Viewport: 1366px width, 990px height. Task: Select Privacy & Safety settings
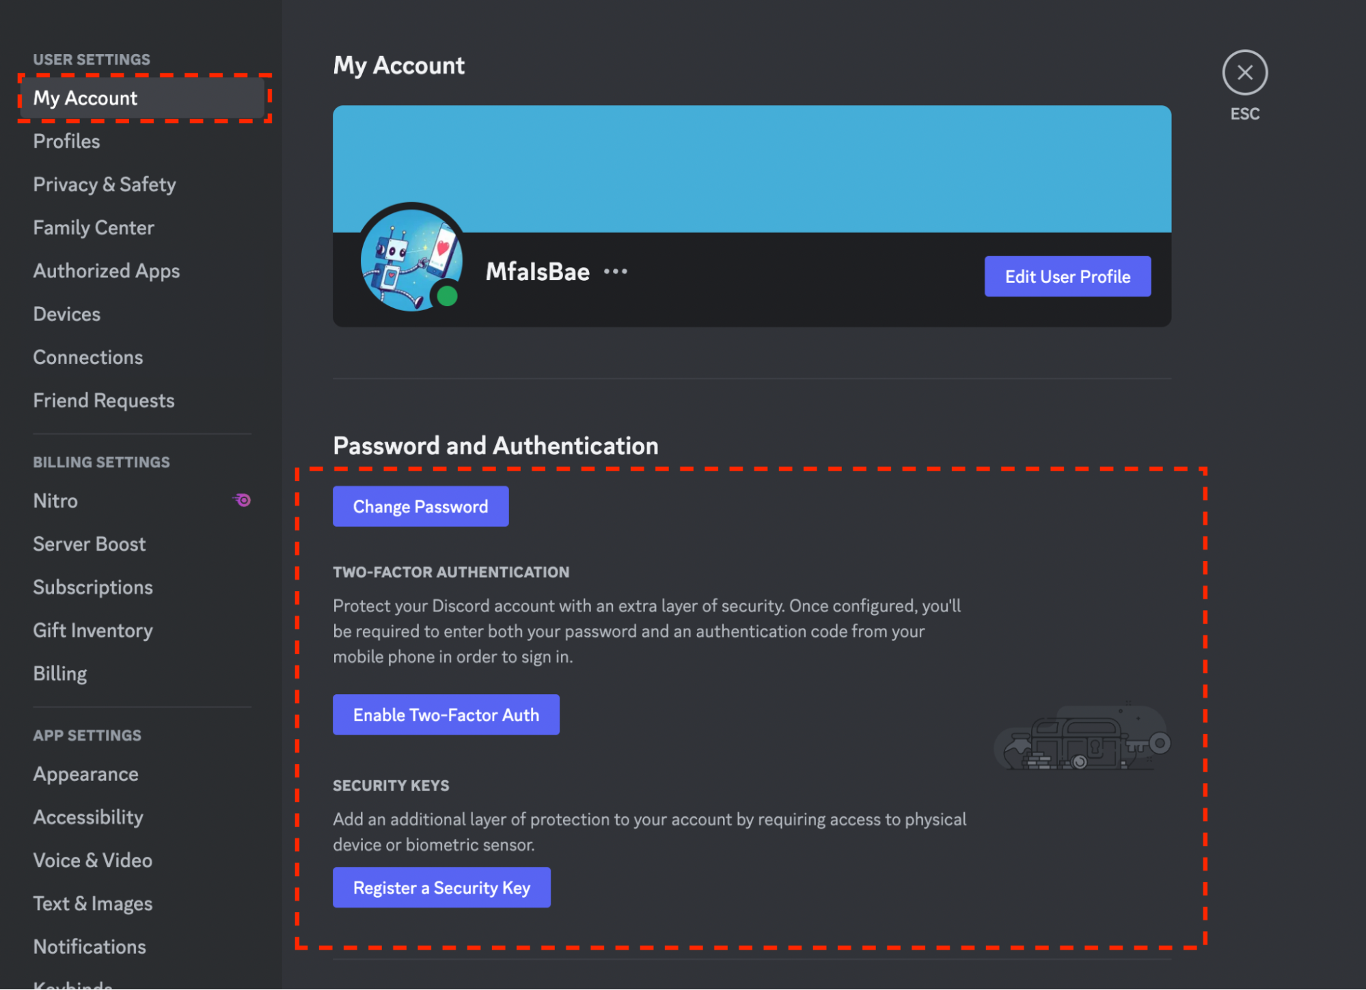(103, 182)
